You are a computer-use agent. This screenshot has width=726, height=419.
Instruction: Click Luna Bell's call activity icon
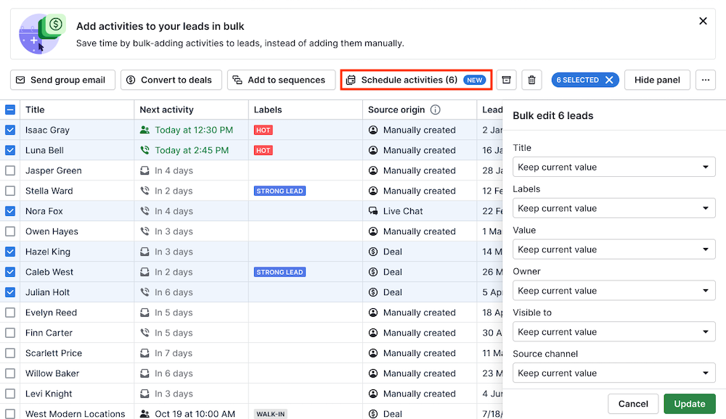tap(145, 151)
